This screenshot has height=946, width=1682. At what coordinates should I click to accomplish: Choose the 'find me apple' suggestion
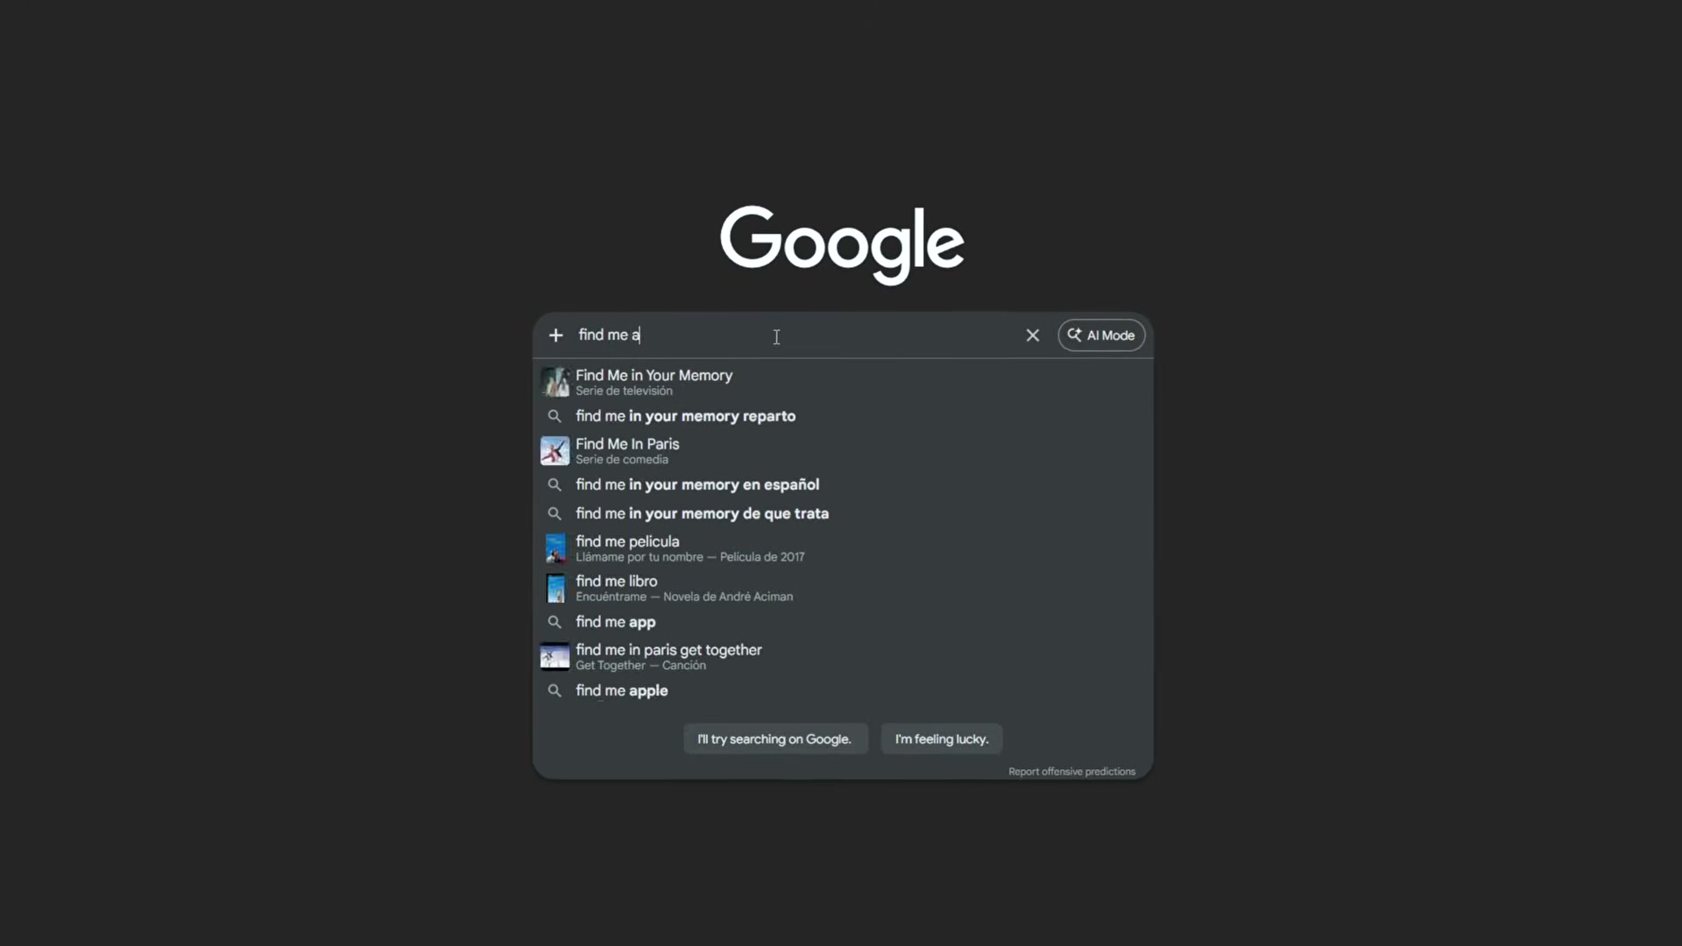coord(843,690)
